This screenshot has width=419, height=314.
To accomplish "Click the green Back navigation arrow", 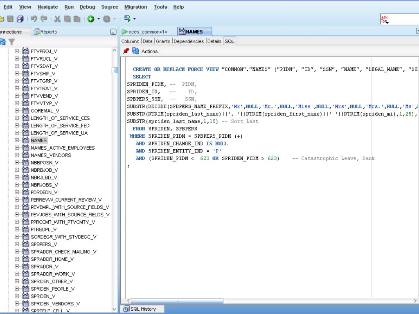I will (x=91, y=19).
